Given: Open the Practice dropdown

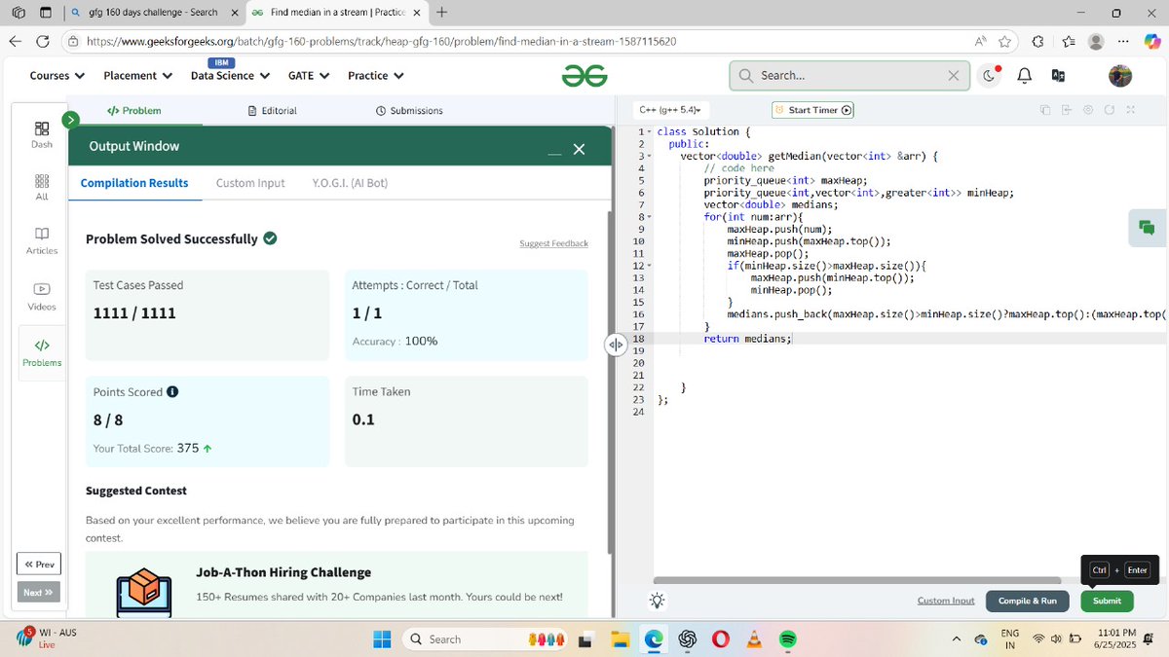Looking at the screenshot, I should pos(376,76).
